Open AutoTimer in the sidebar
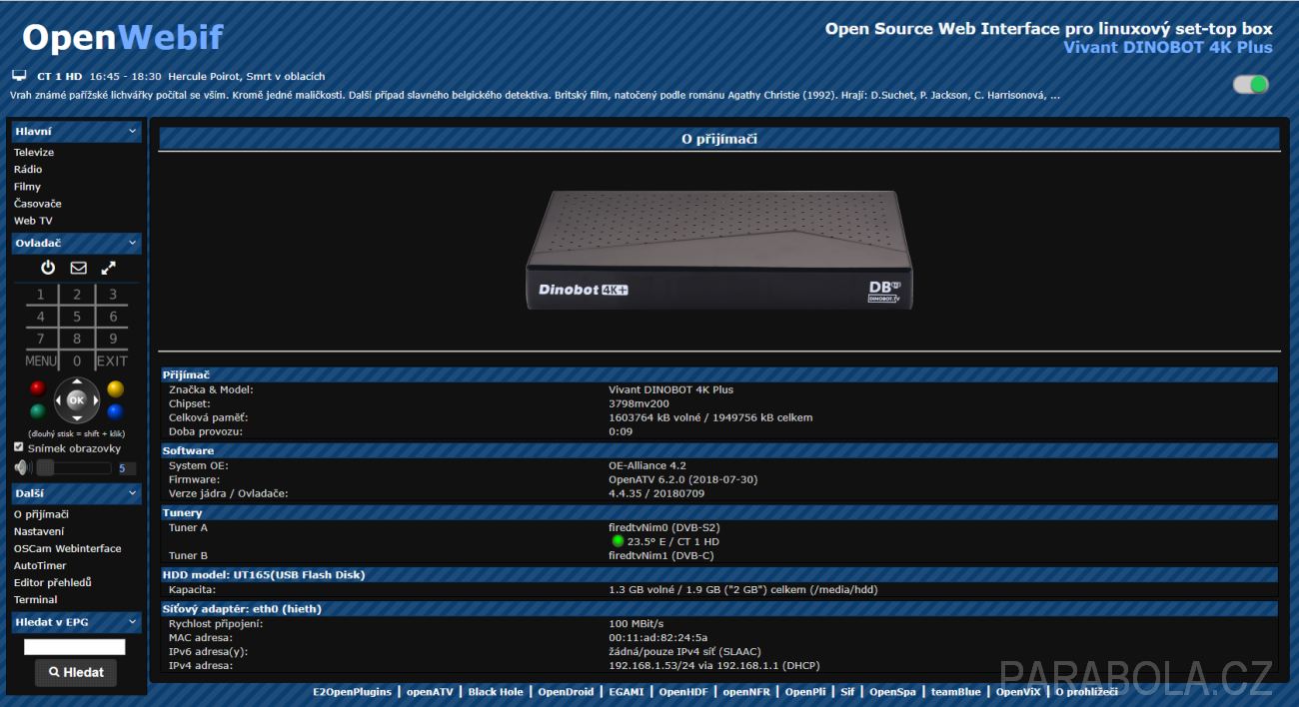Screen dimensions: 1299x707 coord(40,565)
